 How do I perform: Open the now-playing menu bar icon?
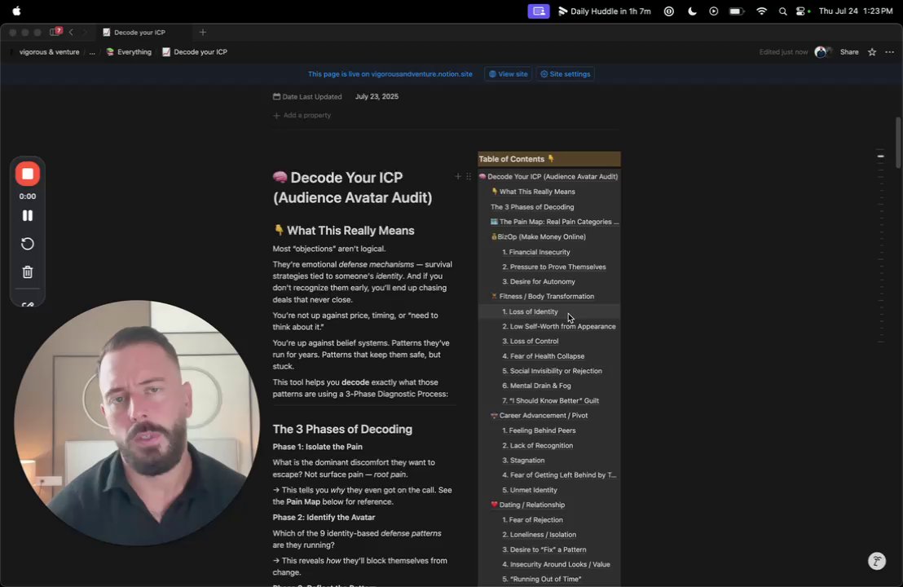714,11
